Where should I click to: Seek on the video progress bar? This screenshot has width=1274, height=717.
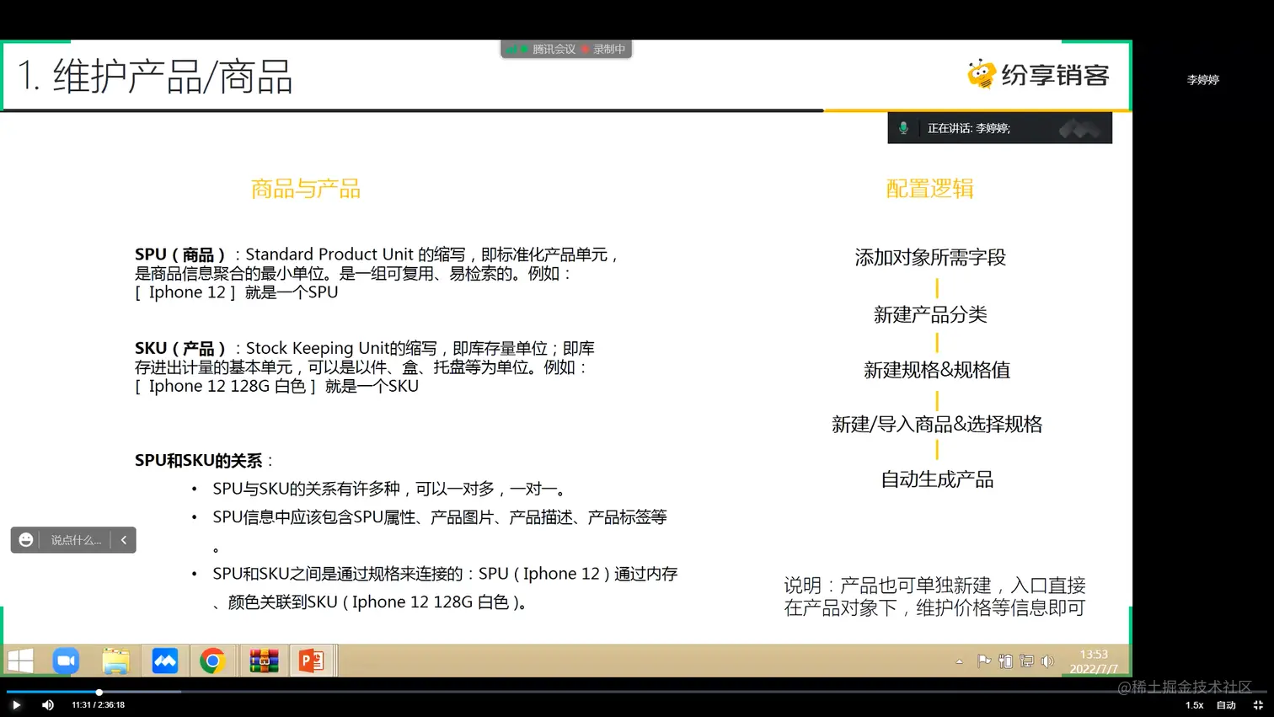click(x=637, y=692)
